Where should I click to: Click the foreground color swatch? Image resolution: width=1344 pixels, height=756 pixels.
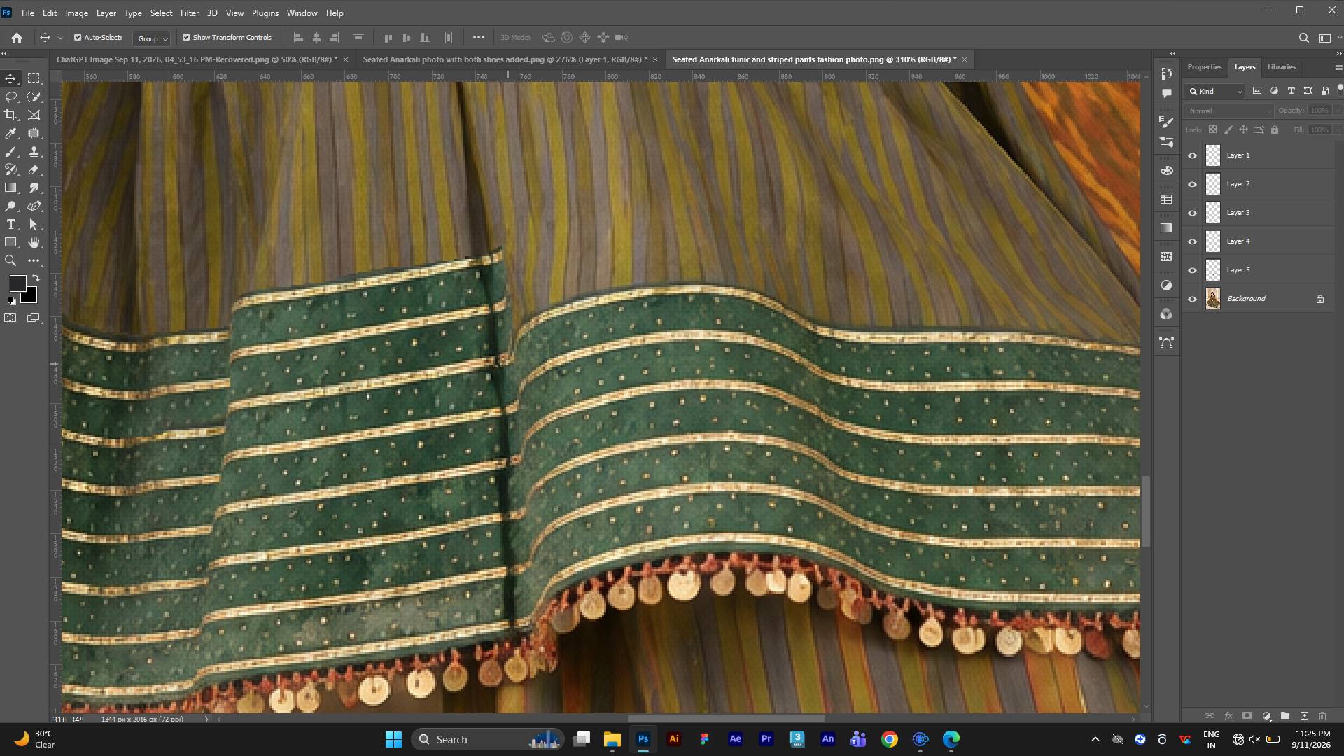point(17,283)
